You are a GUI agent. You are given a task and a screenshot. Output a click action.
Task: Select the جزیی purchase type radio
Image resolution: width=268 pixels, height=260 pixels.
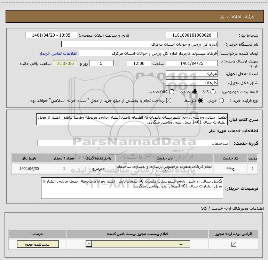[221, 101]
